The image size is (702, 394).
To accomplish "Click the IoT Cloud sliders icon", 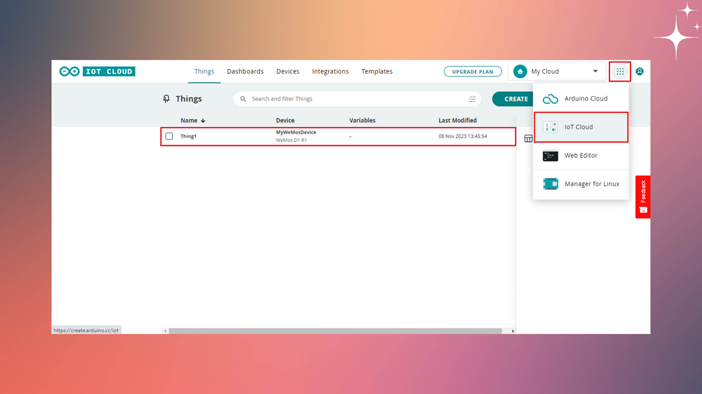I will coord(550,127).
